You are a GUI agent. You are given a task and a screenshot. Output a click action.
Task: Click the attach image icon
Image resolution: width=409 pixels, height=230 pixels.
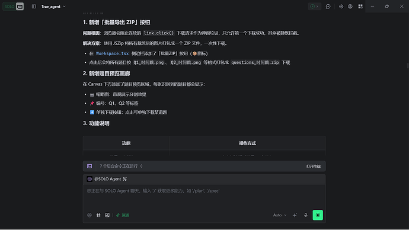point(107,215)
